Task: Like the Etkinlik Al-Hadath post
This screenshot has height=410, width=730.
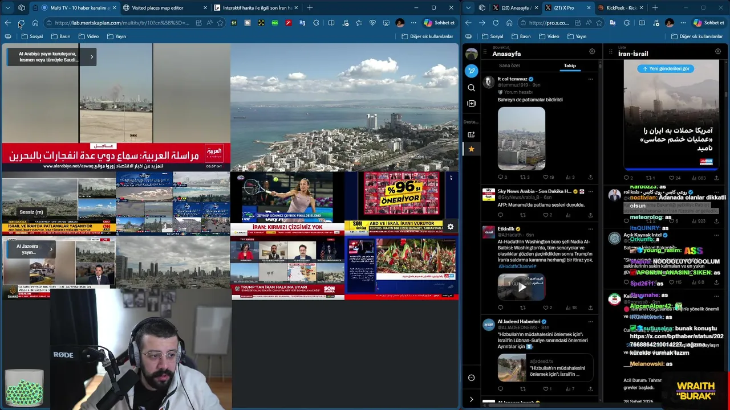Action: click(546, 307)
